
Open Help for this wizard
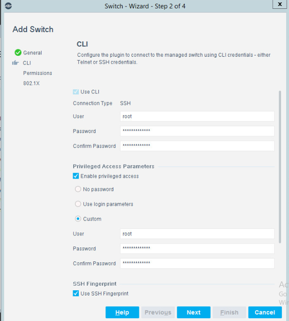(122, 312)
